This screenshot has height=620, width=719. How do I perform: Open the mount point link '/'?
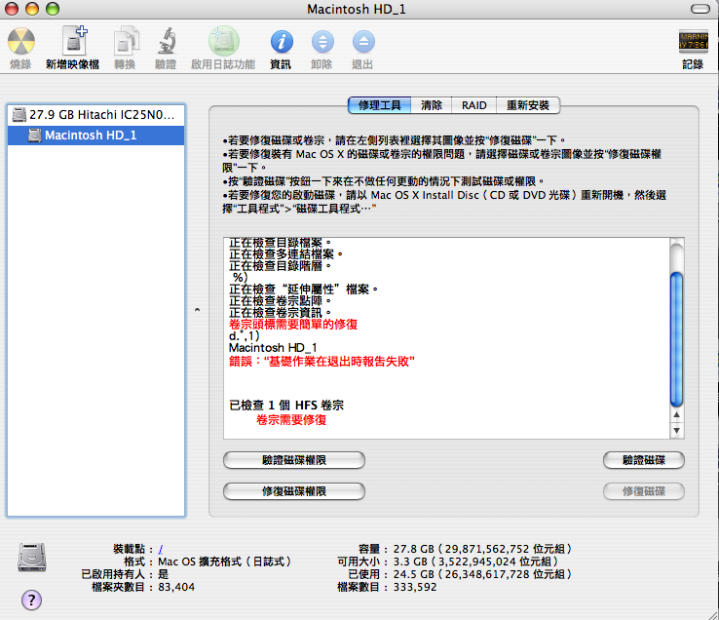pos(161,550)
